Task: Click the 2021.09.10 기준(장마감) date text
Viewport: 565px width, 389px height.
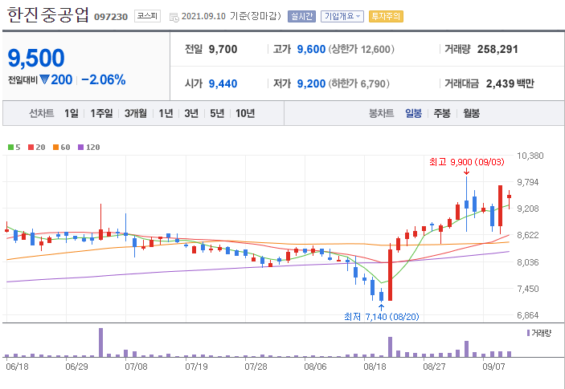Action: [231, 17]
